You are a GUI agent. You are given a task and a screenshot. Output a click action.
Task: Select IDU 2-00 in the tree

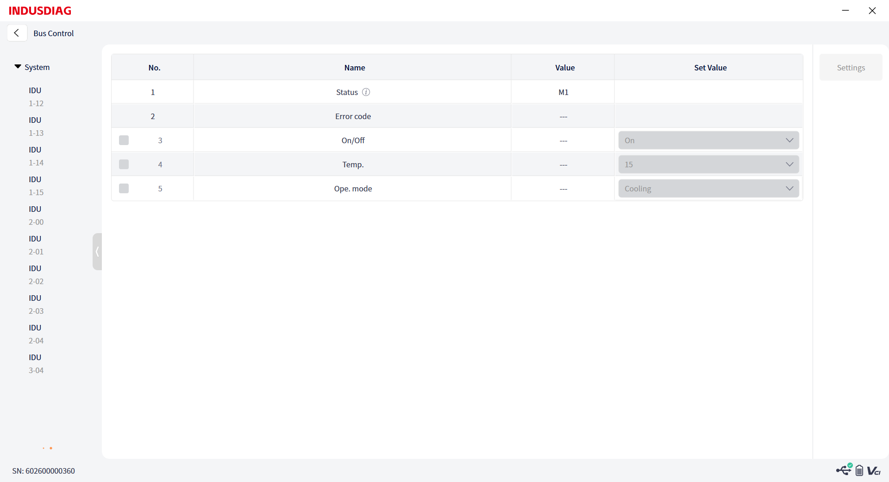[36, 216]
